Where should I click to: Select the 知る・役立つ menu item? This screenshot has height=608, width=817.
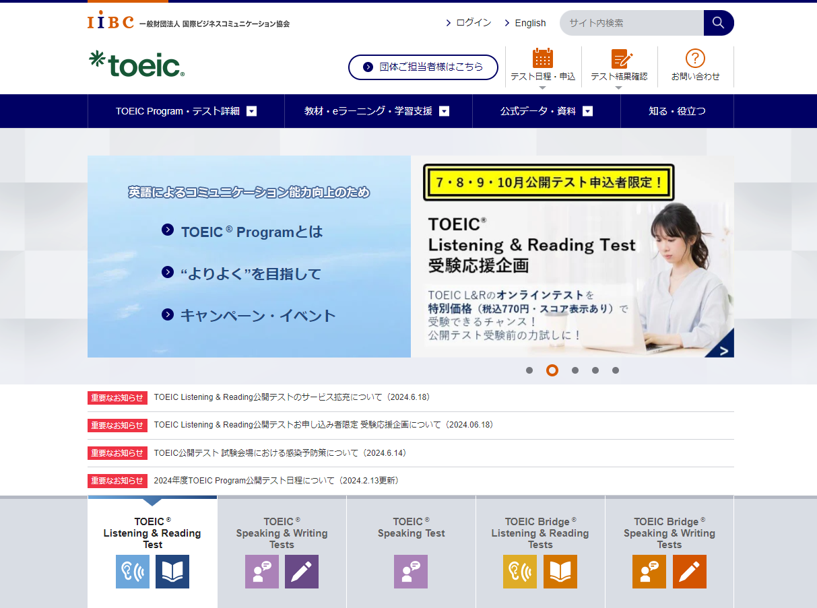coord(676,110)
